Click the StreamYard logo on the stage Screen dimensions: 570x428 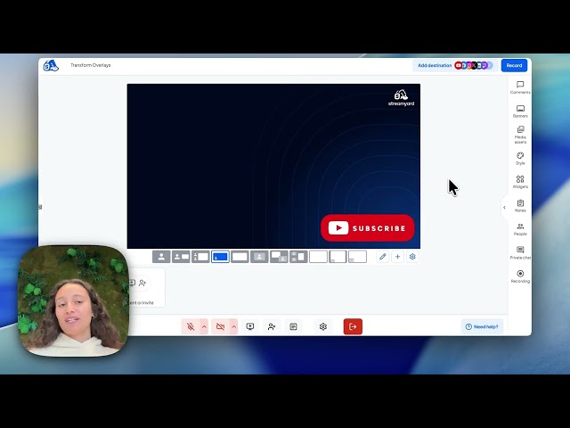point(401,98)
